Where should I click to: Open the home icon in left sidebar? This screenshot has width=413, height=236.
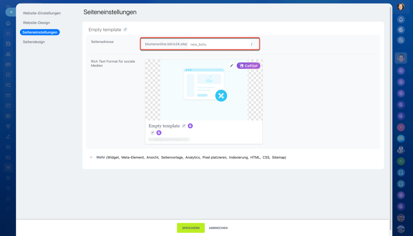[x=8, y=23]
